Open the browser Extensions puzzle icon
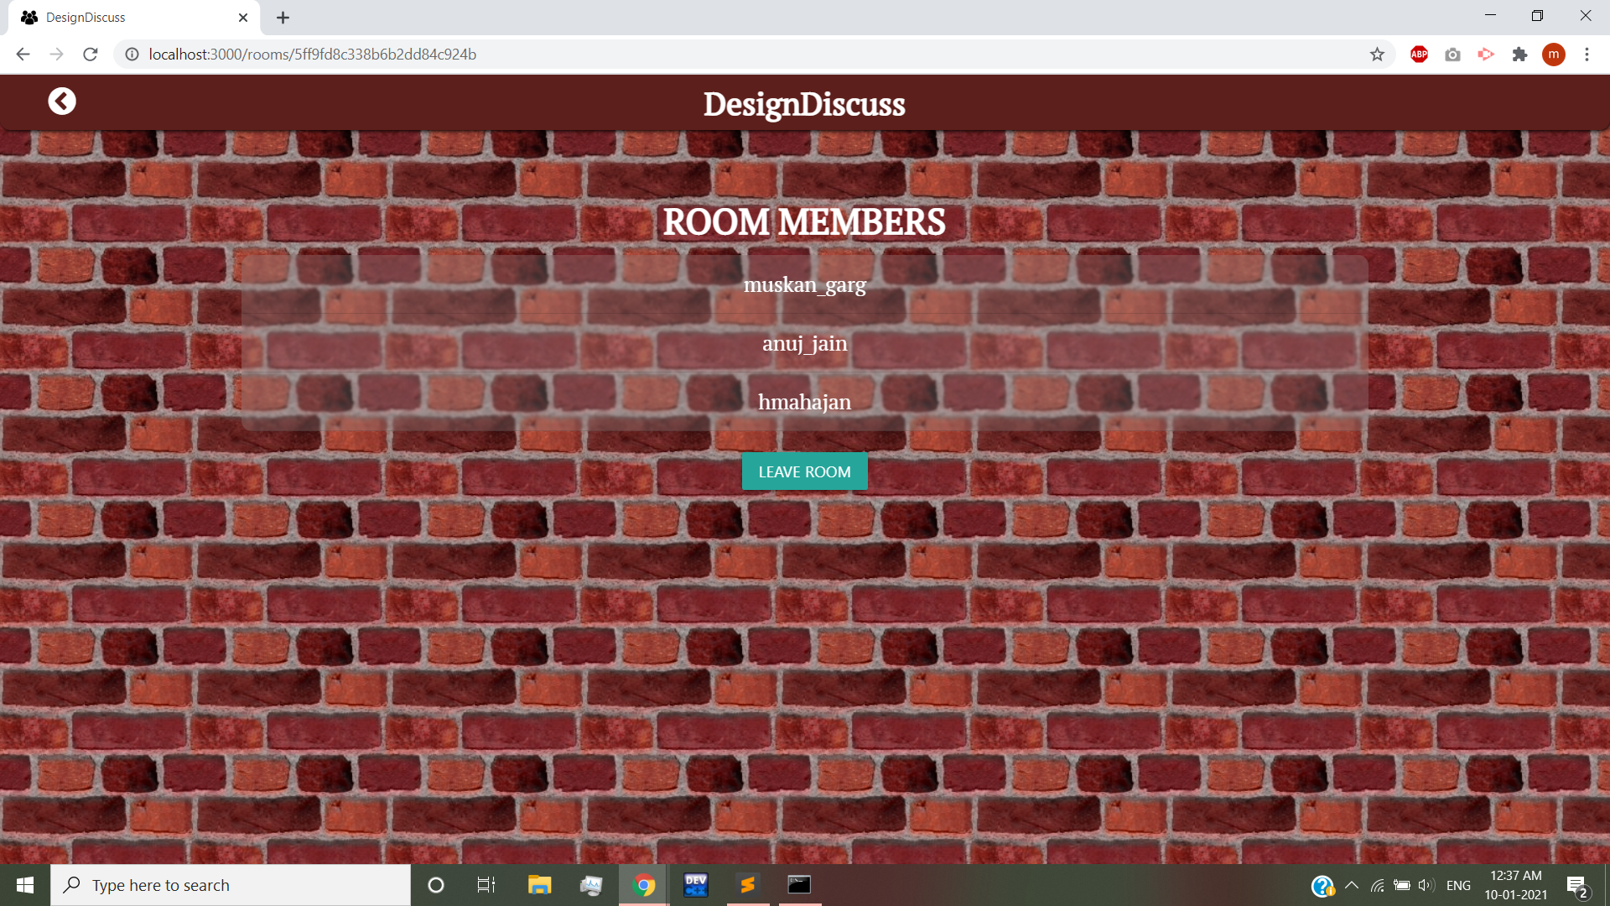 (x=1519, y=55)
